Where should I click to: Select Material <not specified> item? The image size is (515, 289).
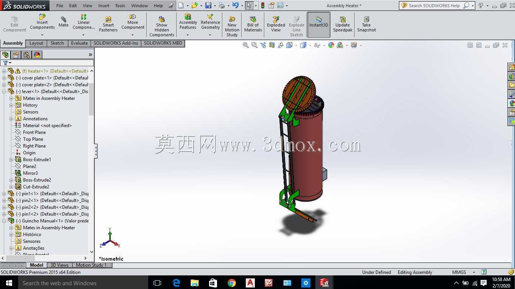pos(47,126)
